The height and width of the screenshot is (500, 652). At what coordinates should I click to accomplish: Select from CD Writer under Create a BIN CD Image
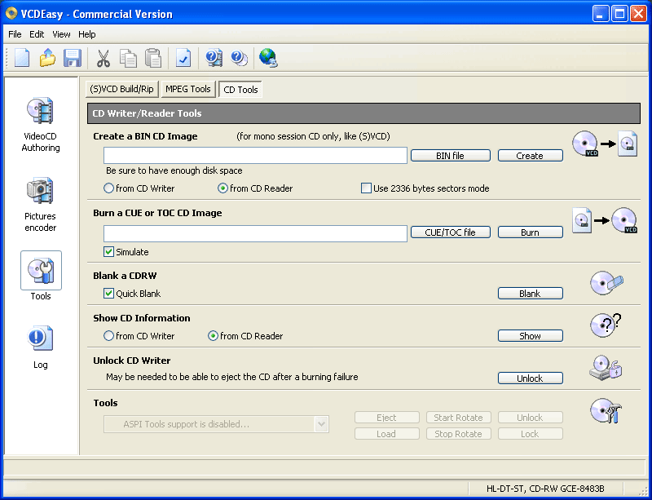coord(108,188)
